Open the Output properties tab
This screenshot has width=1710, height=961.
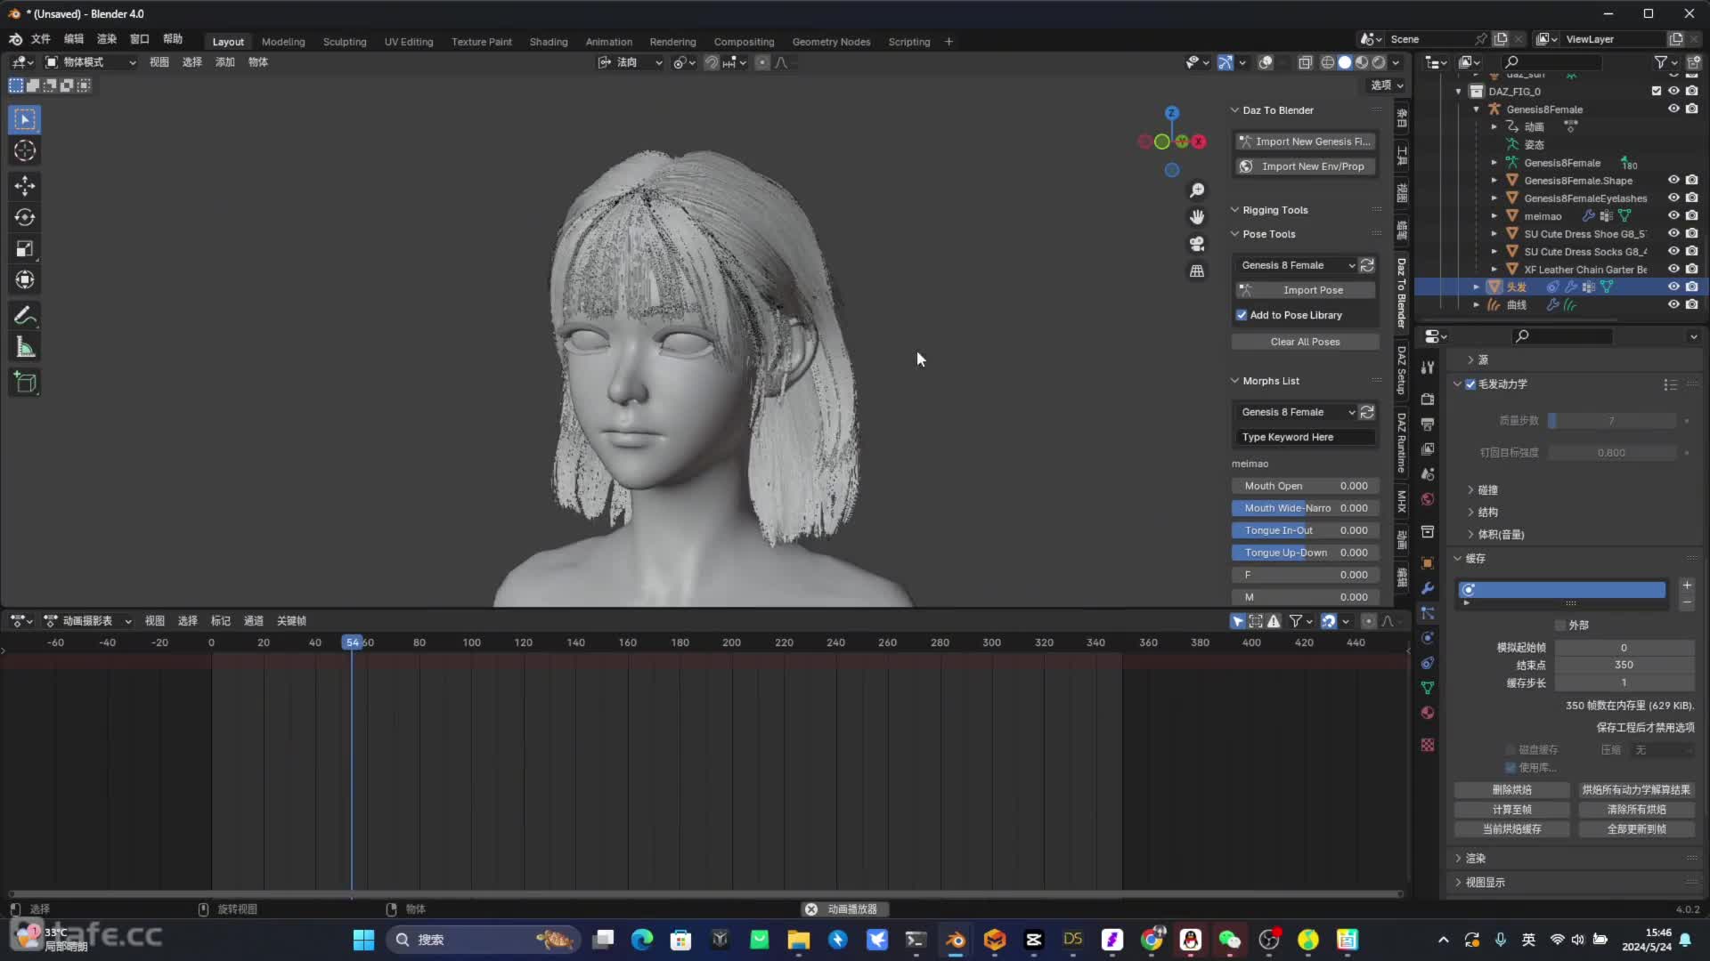(x=1428, y=424)
